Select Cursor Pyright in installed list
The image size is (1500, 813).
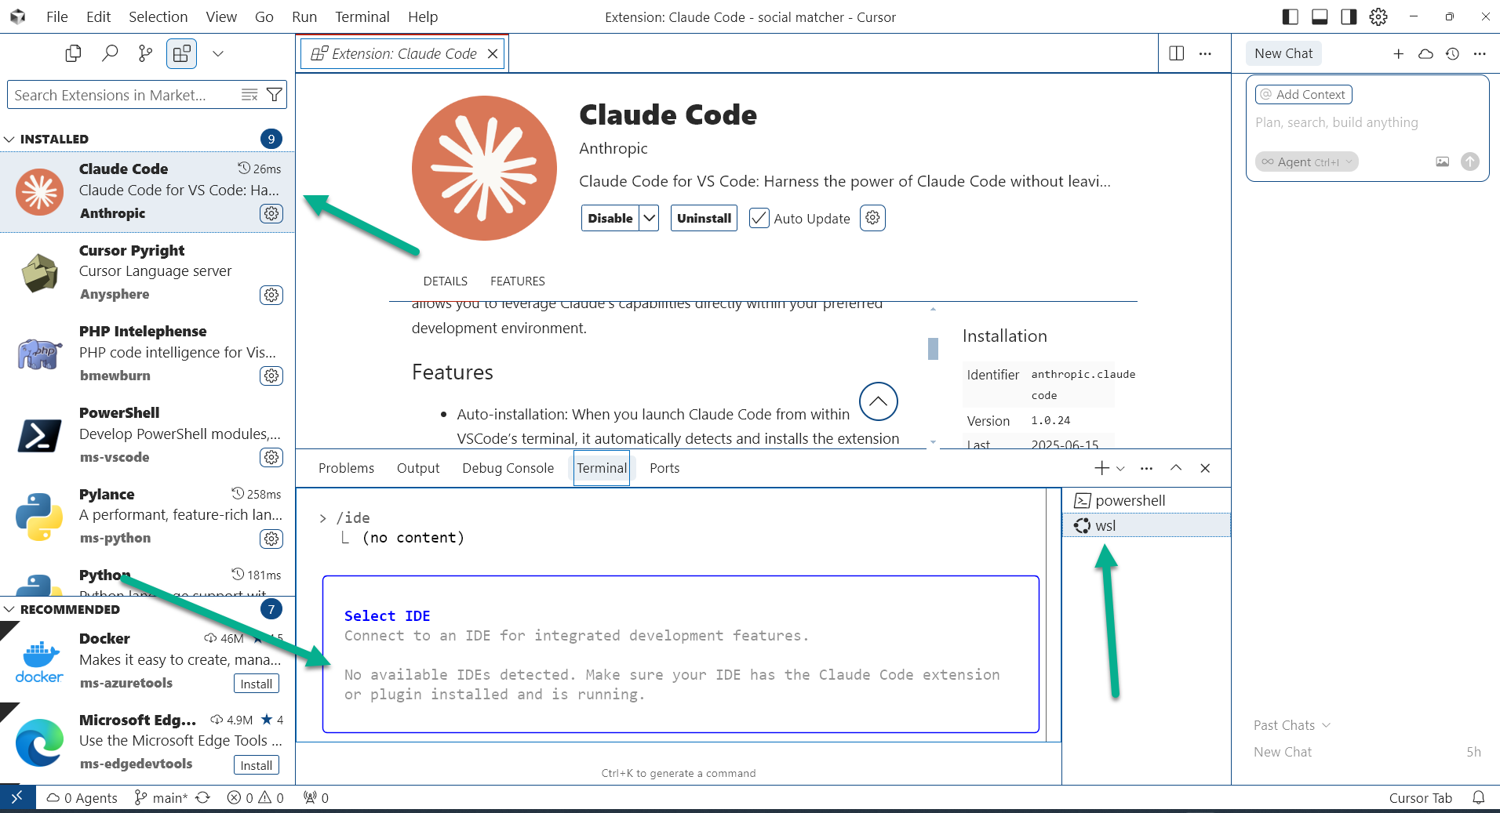coord(147,272)
